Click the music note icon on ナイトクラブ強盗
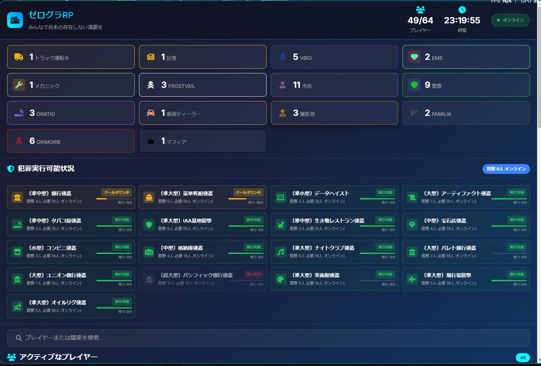 click(x=281, y=252)
